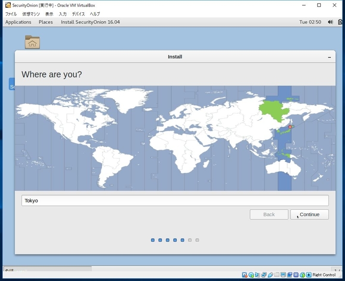Click the Where are you? heading
The width and height of the screenshot is (345, 281).
pyautogui.click(x=52, y=74)
